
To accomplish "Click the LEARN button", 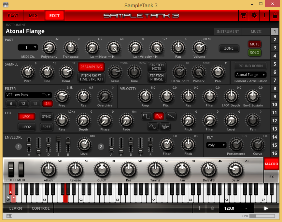I will point(16,208).
